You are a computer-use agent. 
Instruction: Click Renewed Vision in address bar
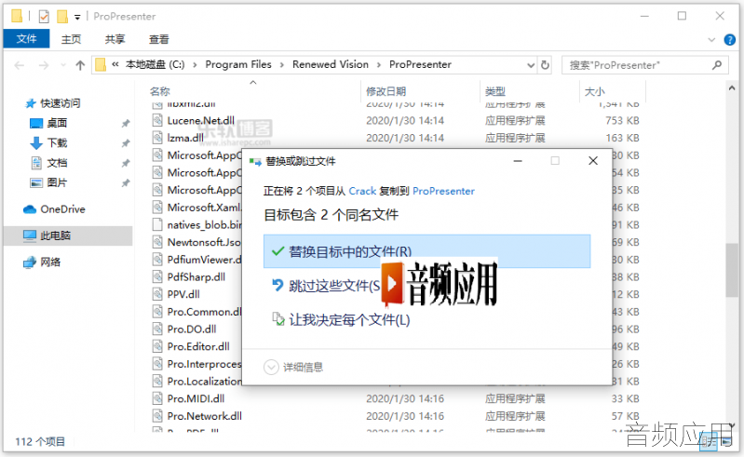(331, 64)
